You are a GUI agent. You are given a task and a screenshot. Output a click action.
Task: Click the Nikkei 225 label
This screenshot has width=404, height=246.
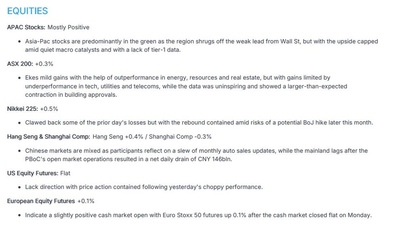[x=22, y=109]
